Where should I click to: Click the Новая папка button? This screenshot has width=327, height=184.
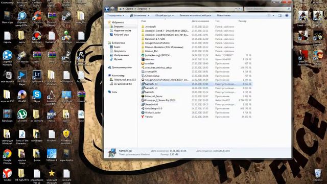(x=224, y=15)
